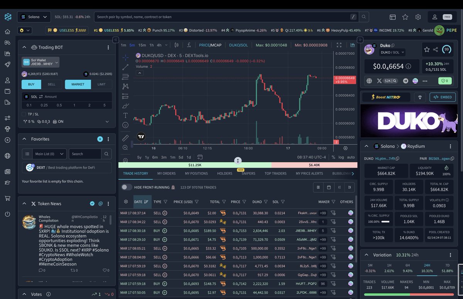Click the Boost NITRO button
This screenshot has height=299, width=463.
pyautogui.click(x=386, y=97)
